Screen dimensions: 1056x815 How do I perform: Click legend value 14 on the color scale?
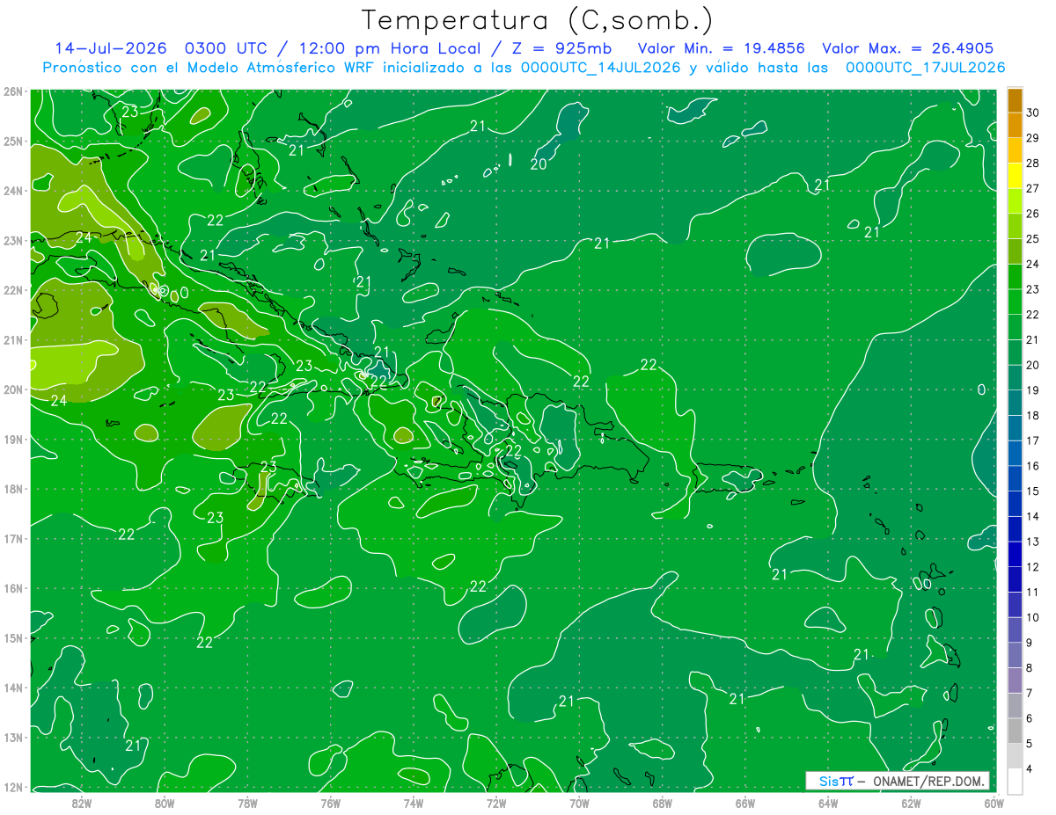click(1032, 516)
